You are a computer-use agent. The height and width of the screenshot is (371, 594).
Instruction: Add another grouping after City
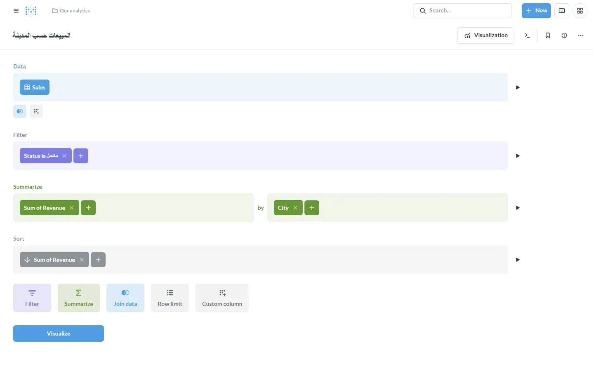tap(312, 208)
